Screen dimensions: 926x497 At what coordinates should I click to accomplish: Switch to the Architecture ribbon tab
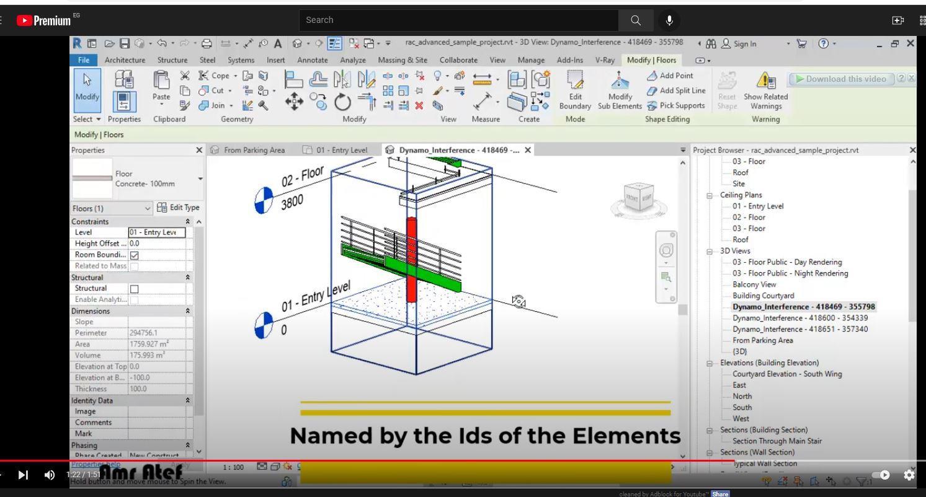coord(125,60)
